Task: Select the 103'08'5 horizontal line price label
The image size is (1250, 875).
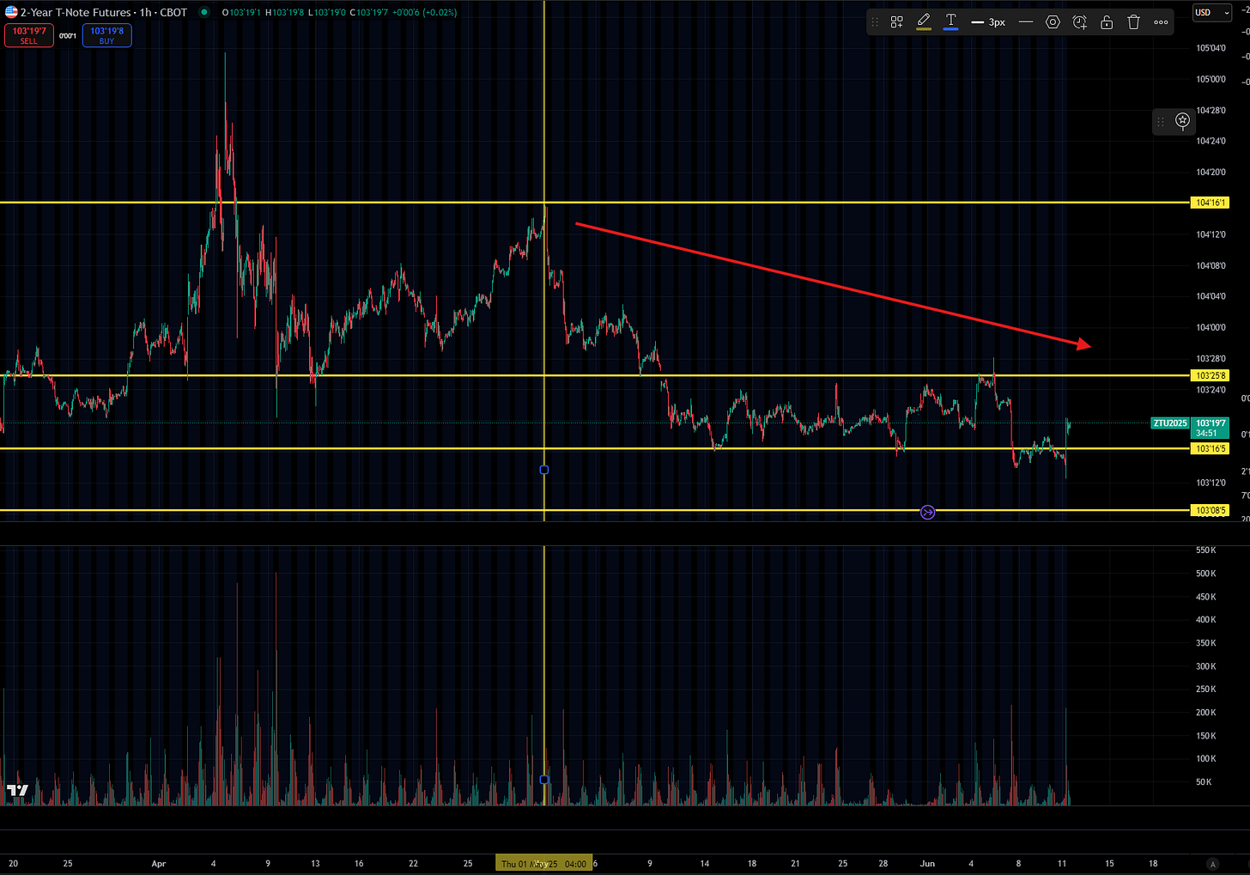Action: tap(1210, 510)
